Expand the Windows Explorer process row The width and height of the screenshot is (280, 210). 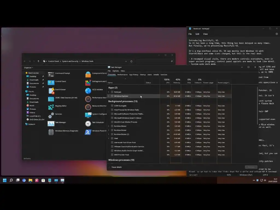click(x=109, y=96)
